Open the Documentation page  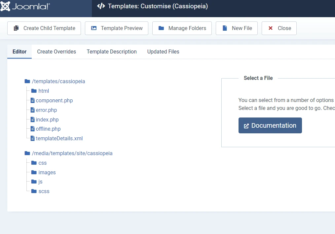click(270, 125)
